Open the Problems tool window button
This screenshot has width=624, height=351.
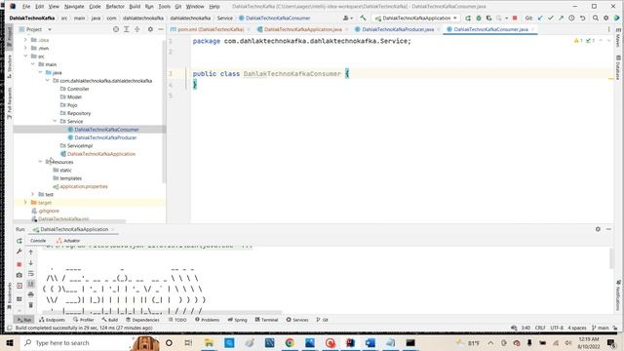click(207, 320)
